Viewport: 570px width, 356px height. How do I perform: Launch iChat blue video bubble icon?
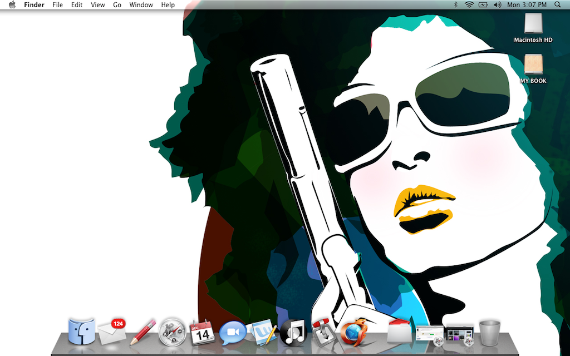click(x=232, y=333)
